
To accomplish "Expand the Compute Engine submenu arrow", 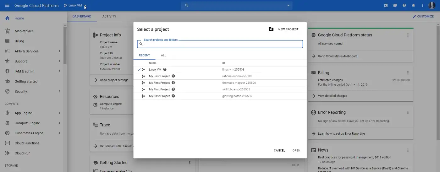I will click(x=59, y=123).
